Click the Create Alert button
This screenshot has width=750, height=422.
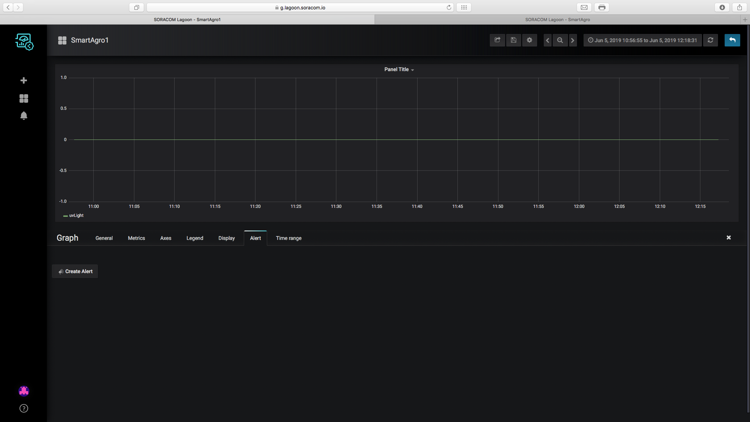(x=75, y=271)
